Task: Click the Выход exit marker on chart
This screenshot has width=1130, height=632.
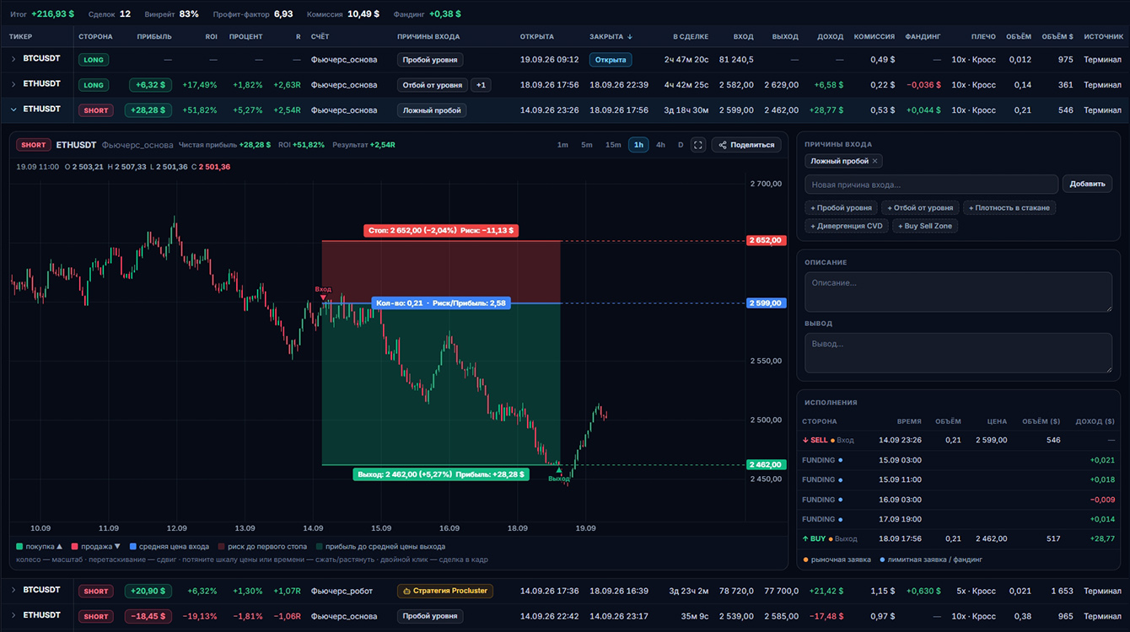Action: [x=558, y=474]
